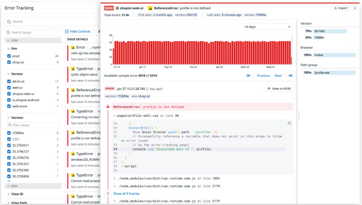Close the issue detail panel

[355, 8]
